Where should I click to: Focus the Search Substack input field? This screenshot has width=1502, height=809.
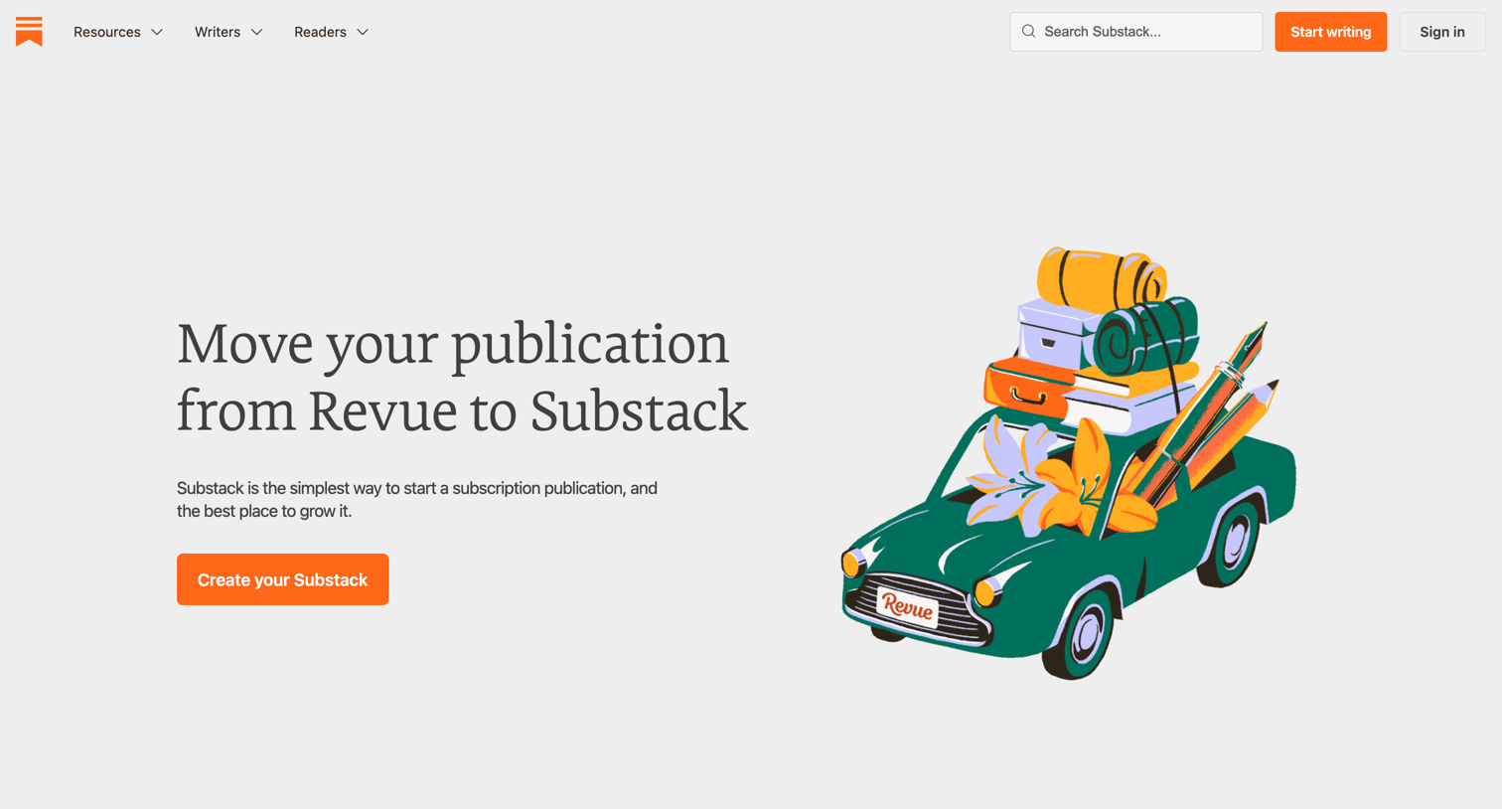coord(1136,32)
